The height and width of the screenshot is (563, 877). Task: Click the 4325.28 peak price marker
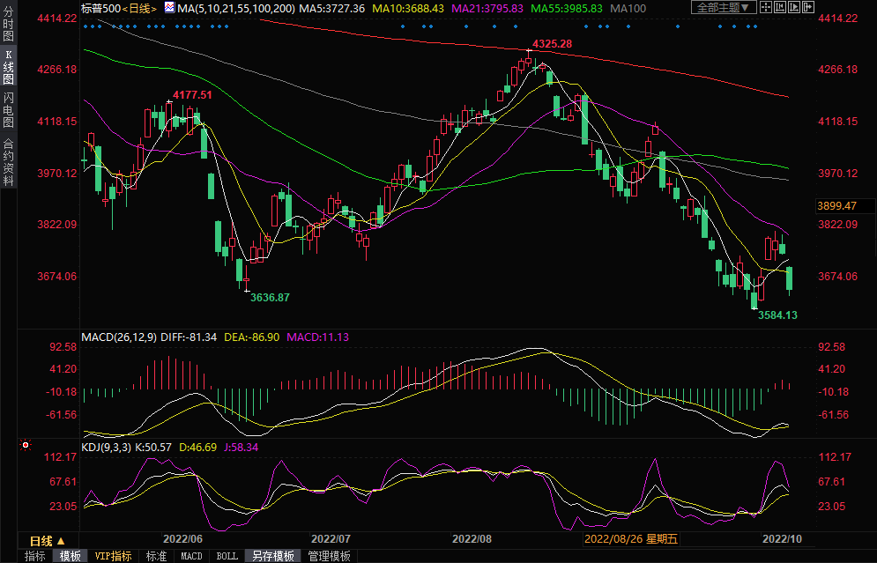click(552, 44)
